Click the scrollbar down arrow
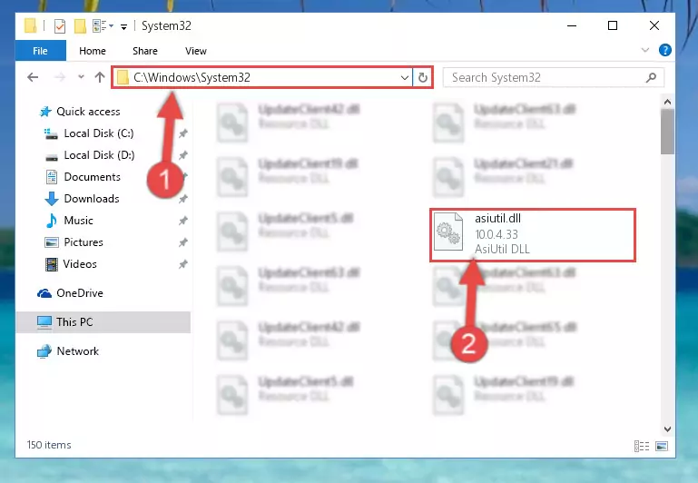The height and width of the screenshot is (483, 698). pos(667,429)
